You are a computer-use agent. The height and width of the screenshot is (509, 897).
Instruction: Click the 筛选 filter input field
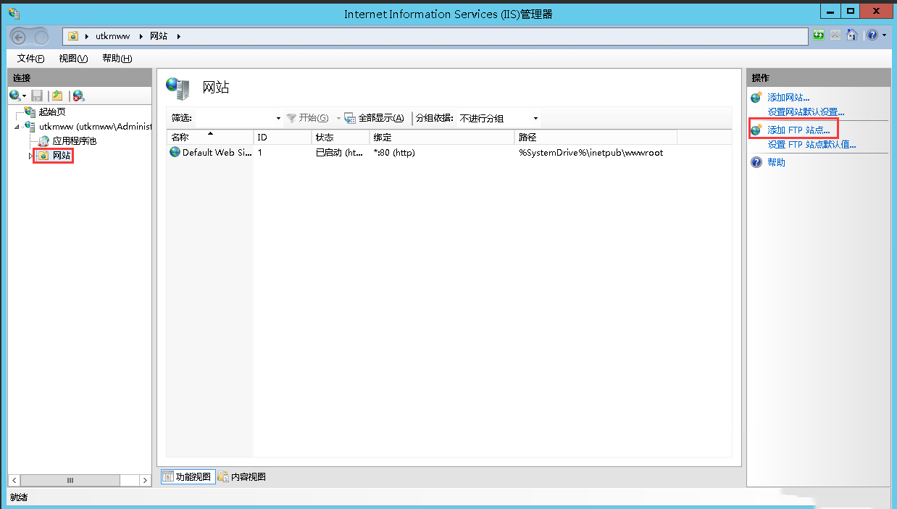[x=234, y=118]
